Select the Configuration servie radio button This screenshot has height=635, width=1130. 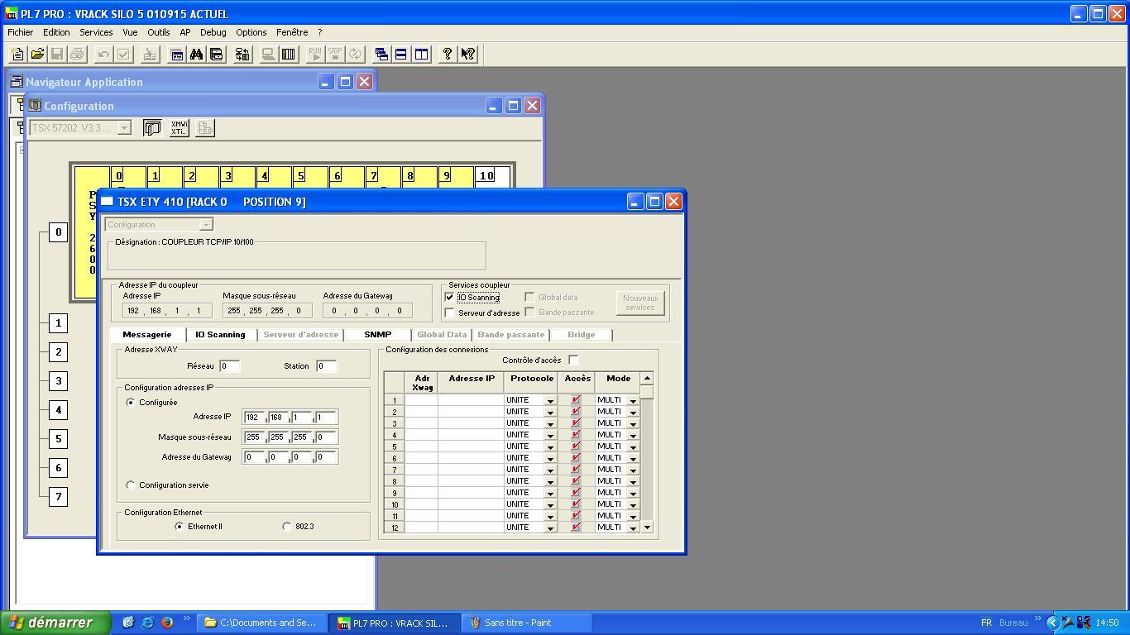point(131,485)
